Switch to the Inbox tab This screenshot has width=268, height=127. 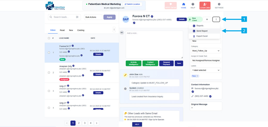(x=53, y=30)
